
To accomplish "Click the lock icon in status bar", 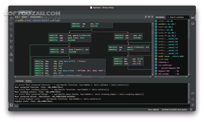I will (x=191, y=110).
